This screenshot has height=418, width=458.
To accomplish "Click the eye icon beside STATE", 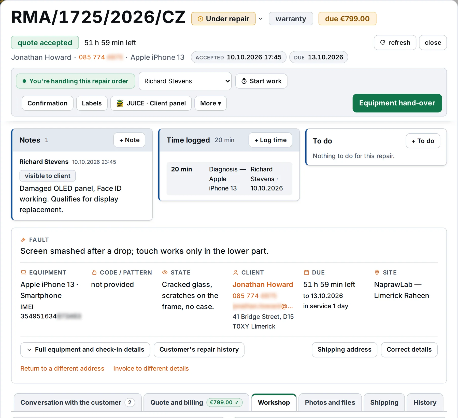I will coord(165,272).
